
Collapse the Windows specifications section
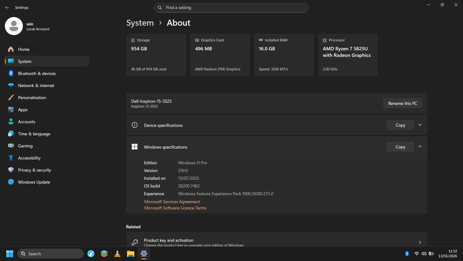pyautogui.click(x=420, y=146)
